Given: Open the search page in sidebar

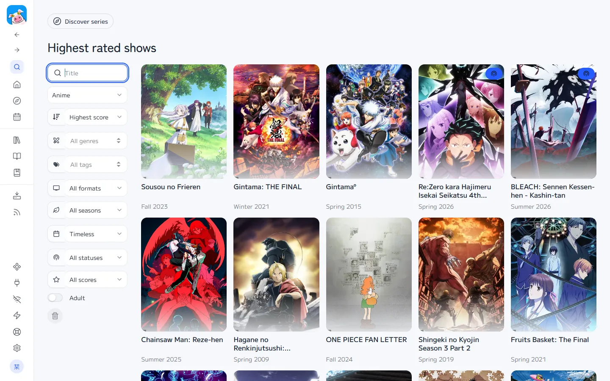Looking at the screenshot, I should click(17, 67).
